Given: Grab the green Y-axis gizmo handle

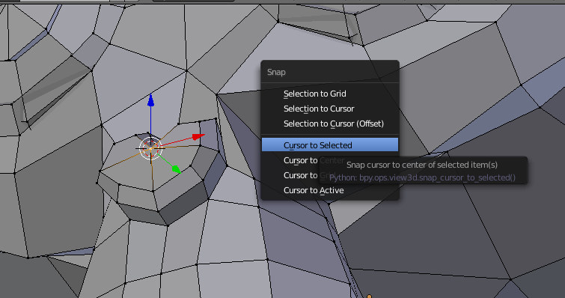Looking at the screenshot, I should tap(176, 169).
